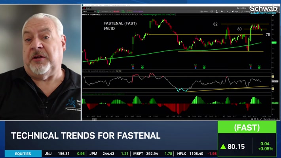Click the January green earnings marker
The height and width of the screenshot is (158, 281).
pyautogui.click(x=204, y=68)
